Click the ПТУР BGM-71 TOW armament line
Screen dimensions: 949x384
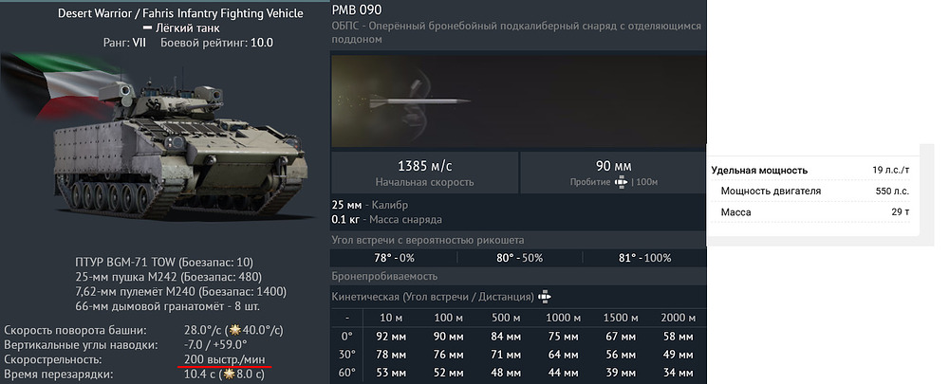(161, 261)
